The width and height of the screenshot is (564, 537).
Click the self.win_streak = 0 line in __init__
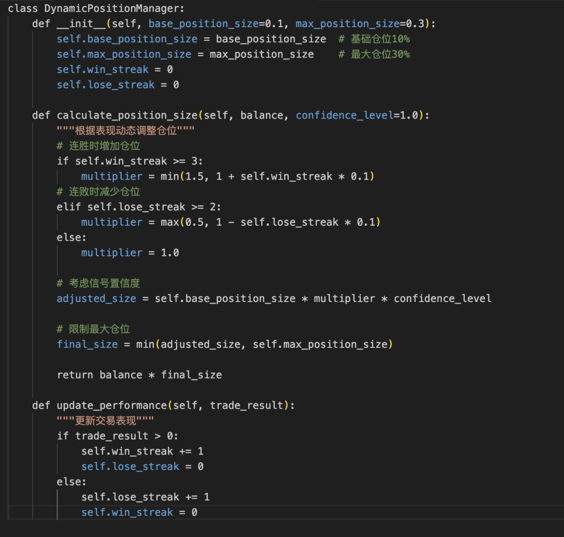[x=115, y=69]
